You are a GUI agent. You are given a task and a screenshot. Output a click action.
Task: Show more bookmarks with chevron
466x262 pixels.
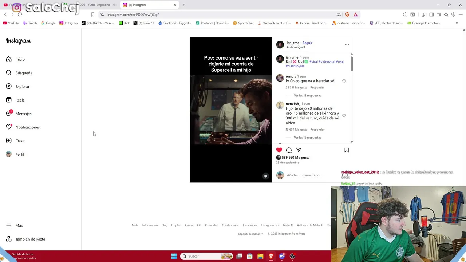click(457, 23)
